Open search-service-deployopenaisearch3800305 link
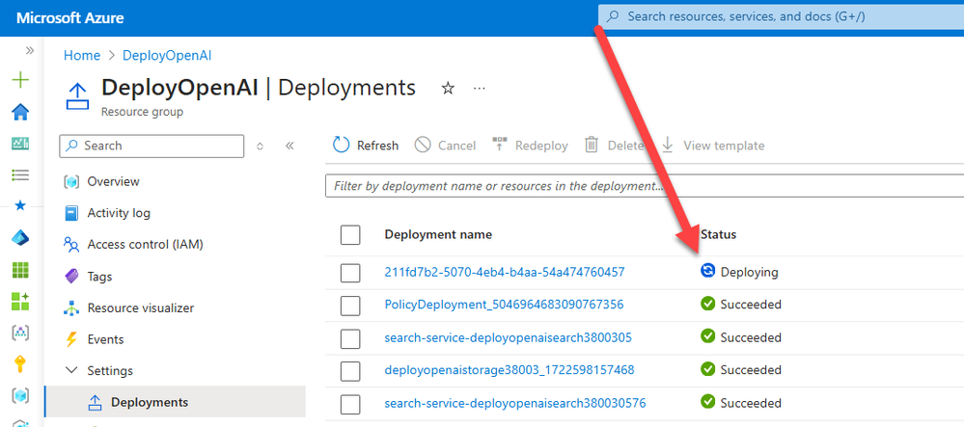The height and width of the screenshot is (427, 964). [x=508, y=337]
